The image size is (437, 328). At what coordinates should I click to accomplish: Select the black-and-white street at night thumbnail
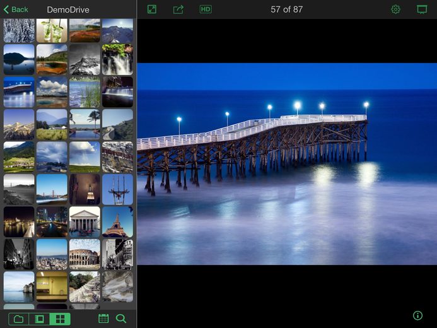(19, 254)
